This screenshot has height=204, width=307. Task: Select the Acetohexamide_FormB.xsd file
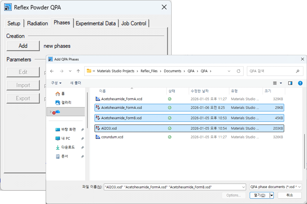(189, 118)
